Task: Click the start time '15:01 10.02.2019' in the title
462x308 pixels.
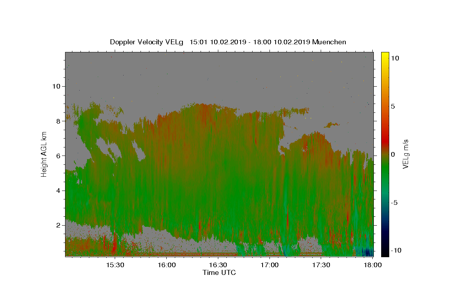Action: point(218,42)
